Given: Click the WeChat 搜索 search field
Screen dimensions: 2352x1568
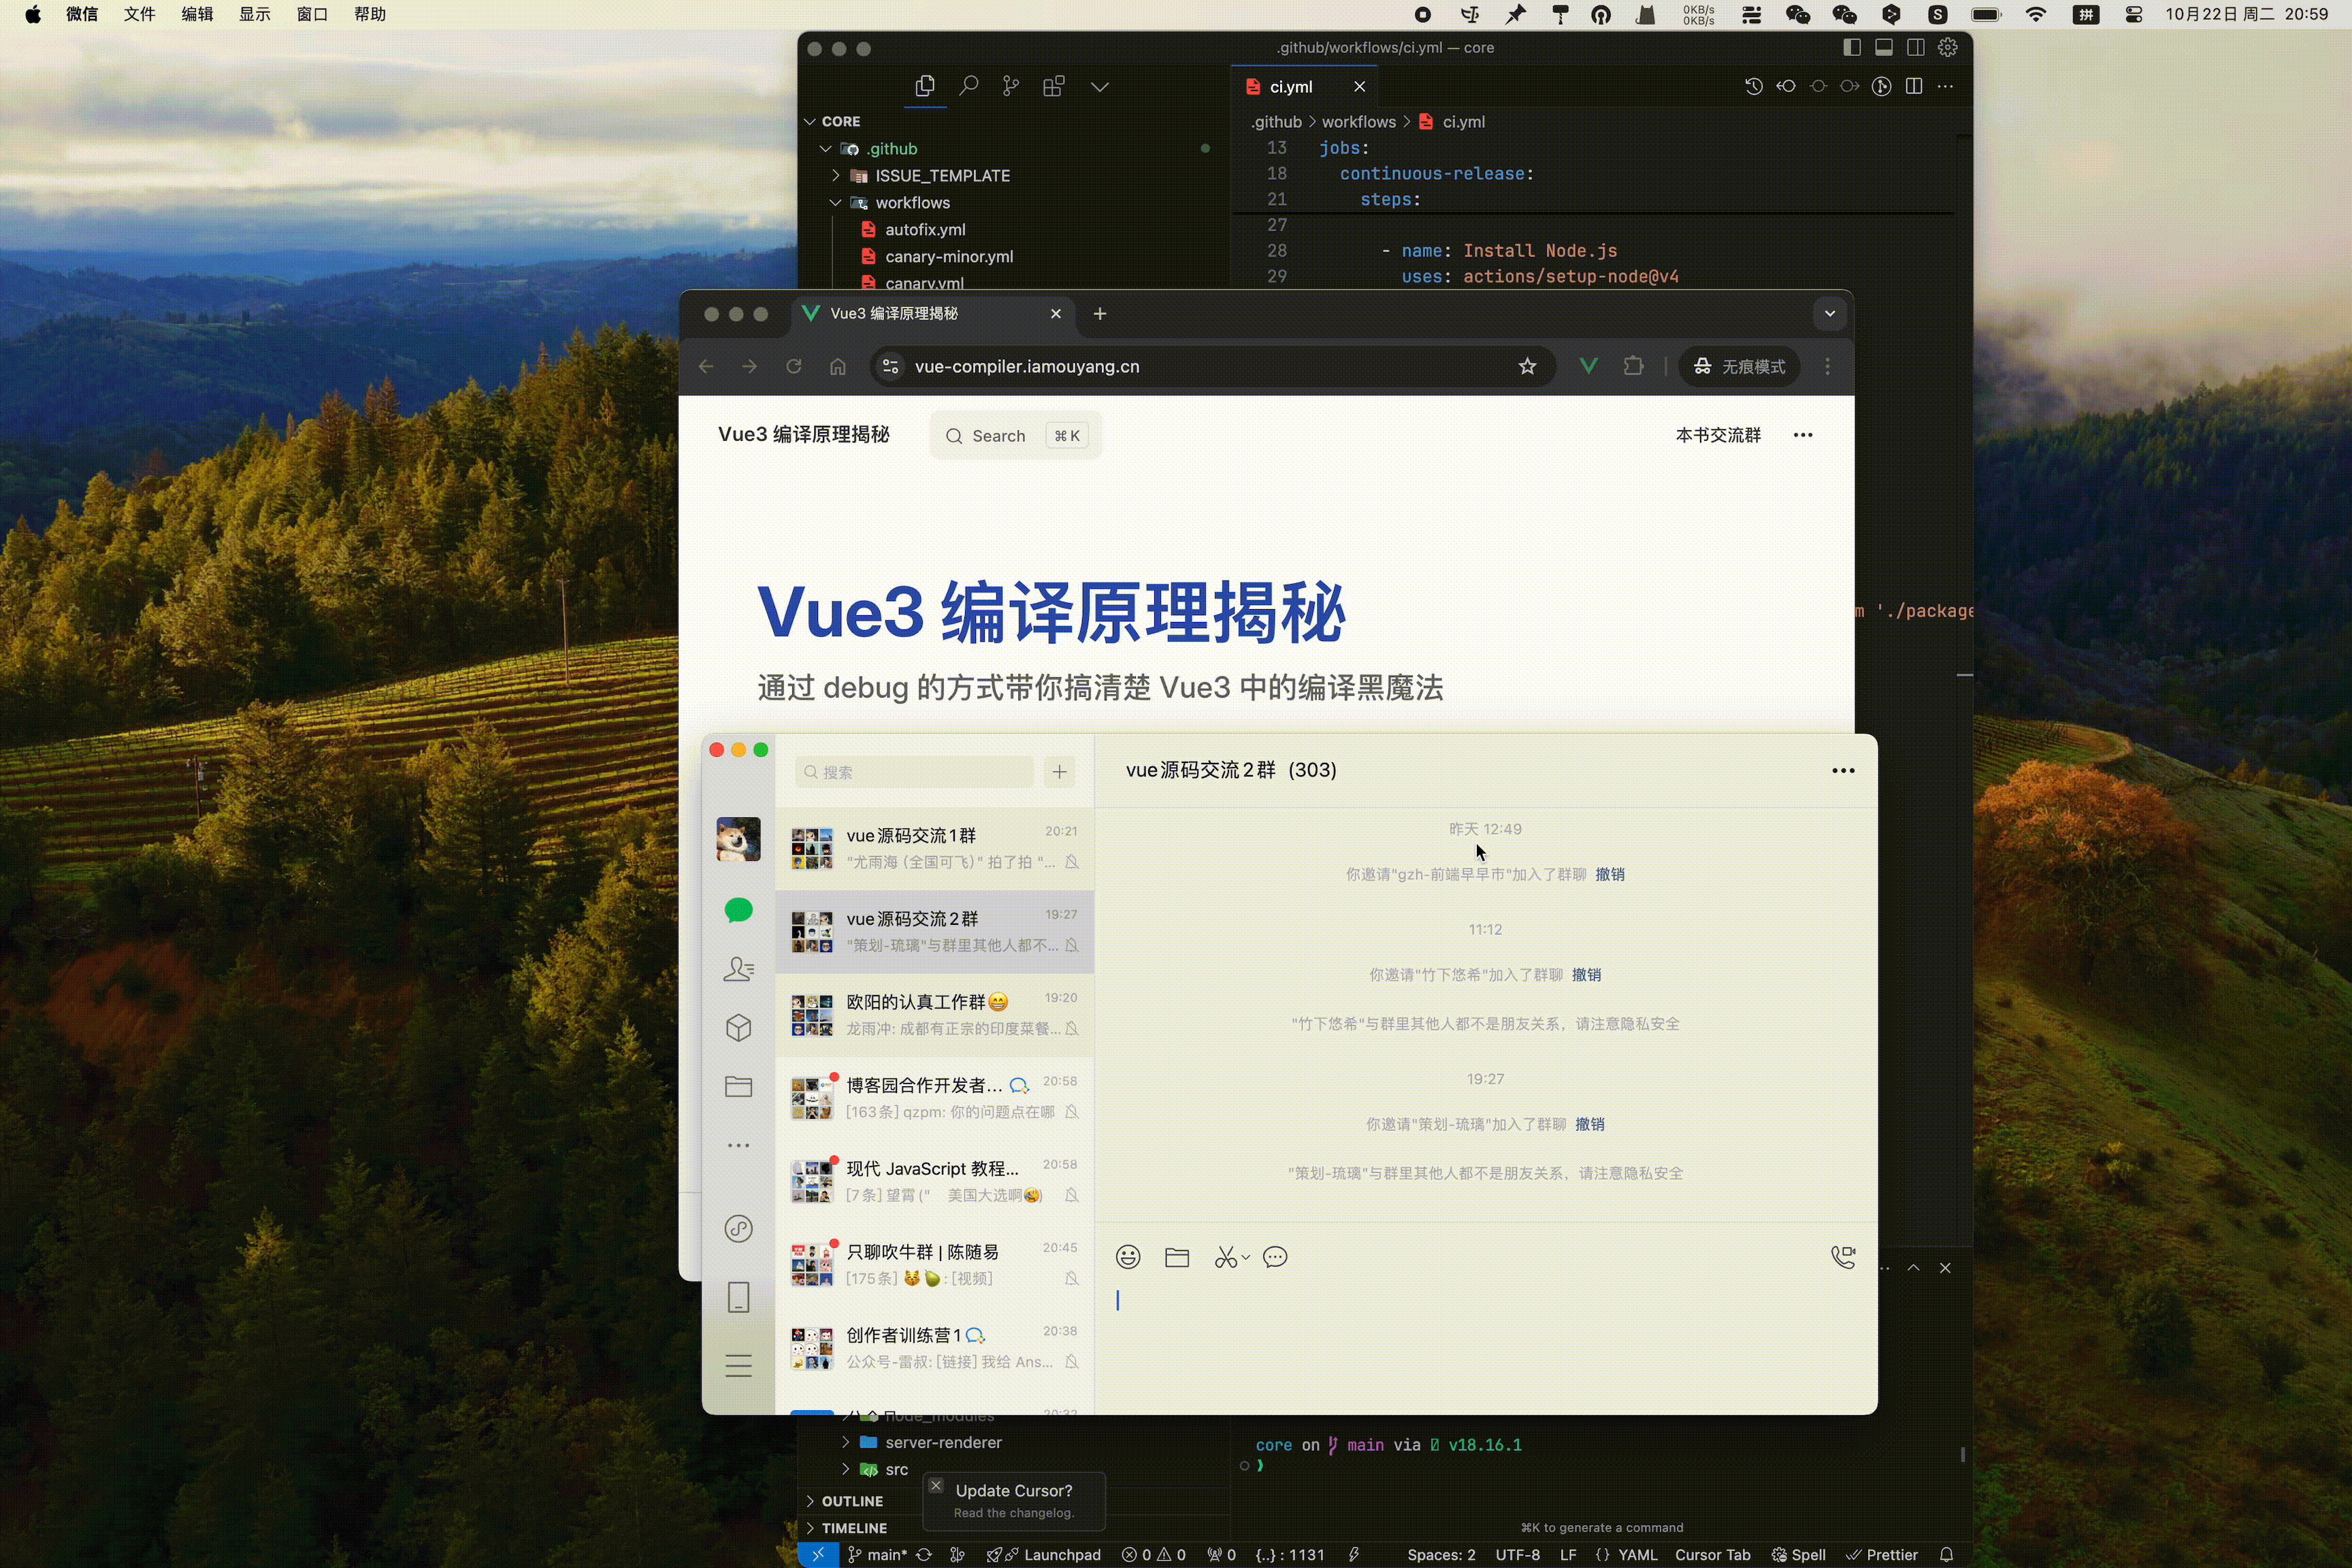Looking at the screenshot, I should point(915,772).
